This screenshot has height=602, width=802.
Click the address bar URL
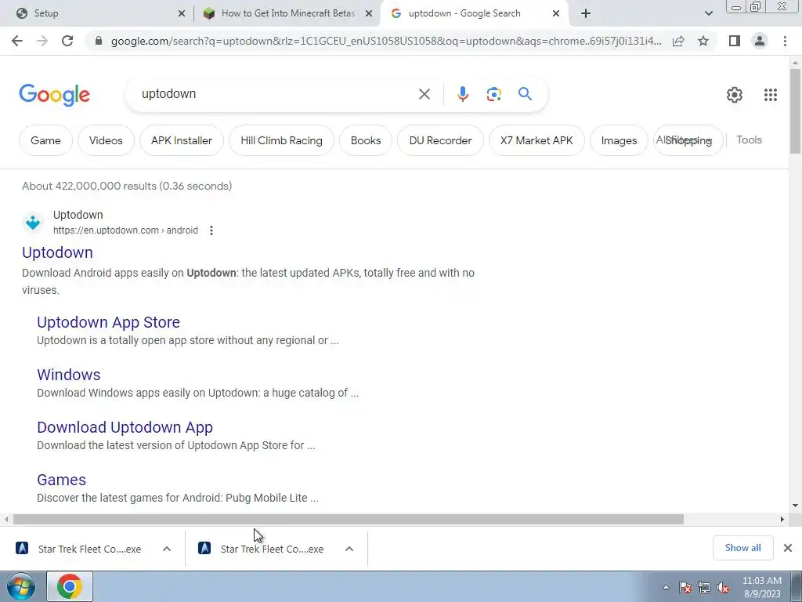click(386, 41)
